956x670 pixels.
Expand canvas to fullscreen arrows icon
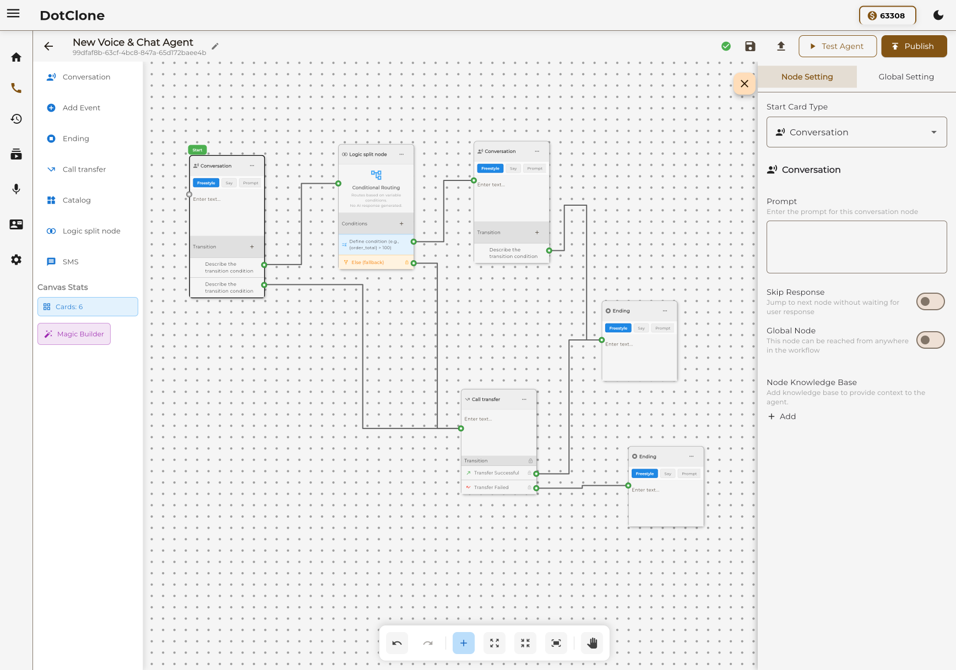click(x=495, y=643)
